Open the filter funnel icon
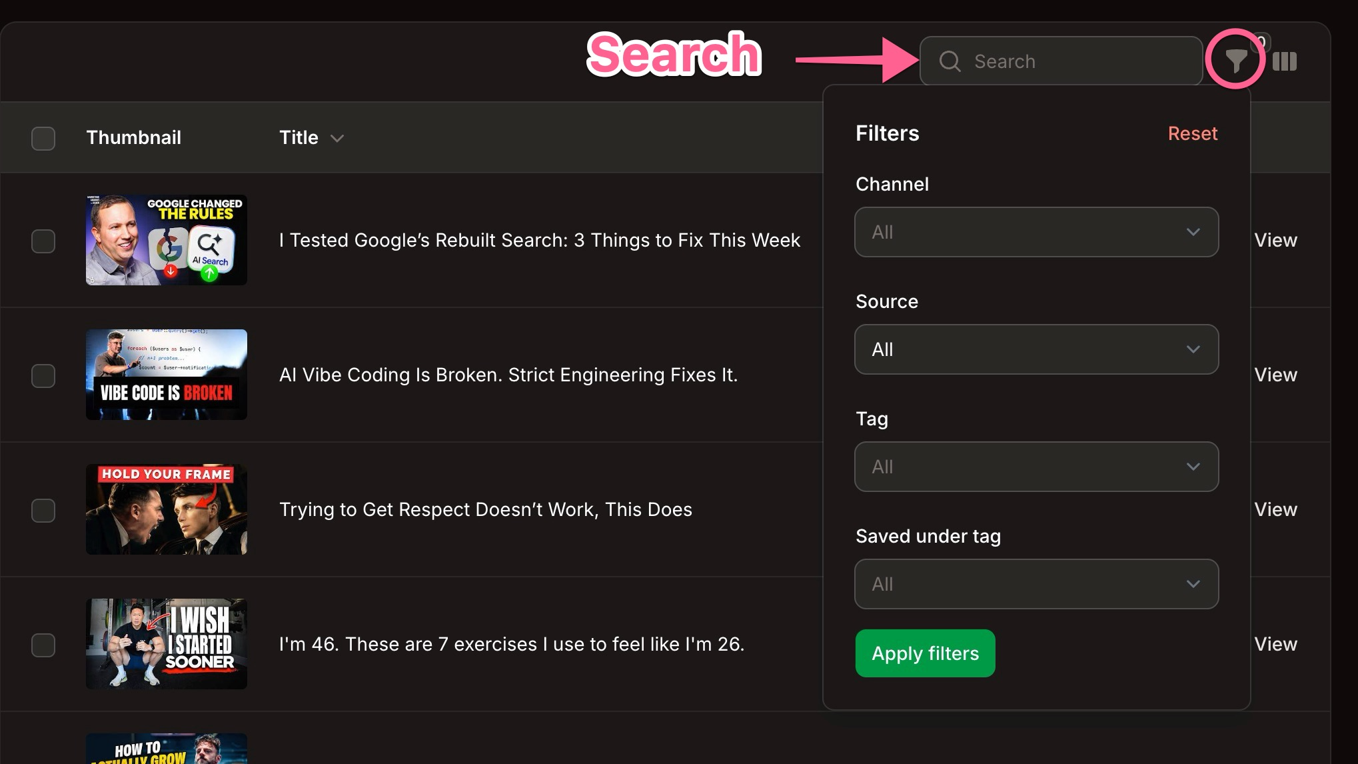This screenshot has width=1358, height=764. pos(1235,61)
